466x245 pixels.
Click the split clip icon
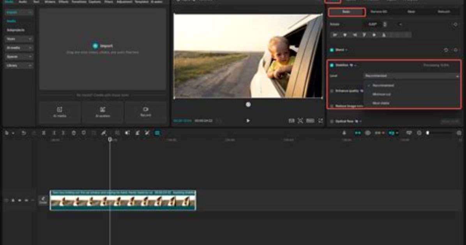coord(44,133)
